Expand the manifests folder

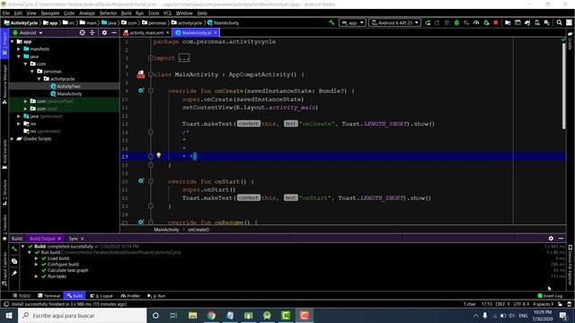pos(19,48)
